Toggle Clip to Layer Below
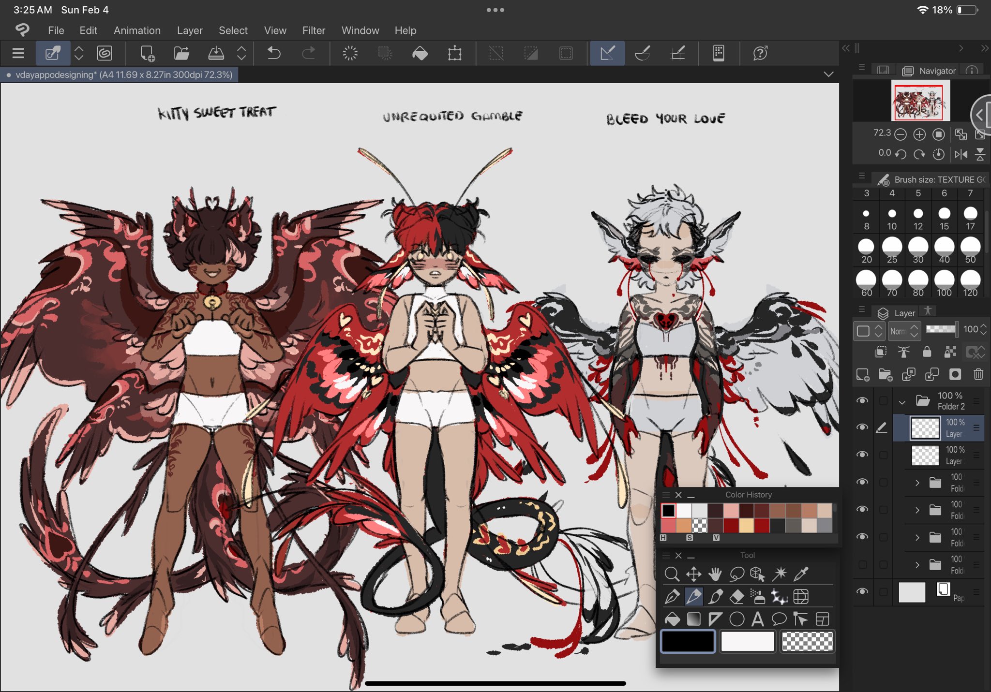Viewport: 991px width, 692px height. [x=881, y=352]
